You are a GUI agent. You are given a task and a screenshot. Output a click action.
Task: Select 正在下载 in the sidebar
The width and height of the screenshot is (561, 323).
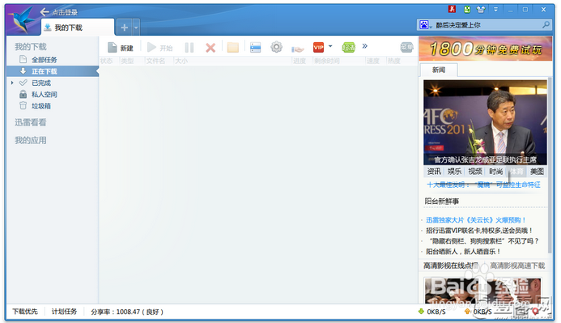[53, 71]
